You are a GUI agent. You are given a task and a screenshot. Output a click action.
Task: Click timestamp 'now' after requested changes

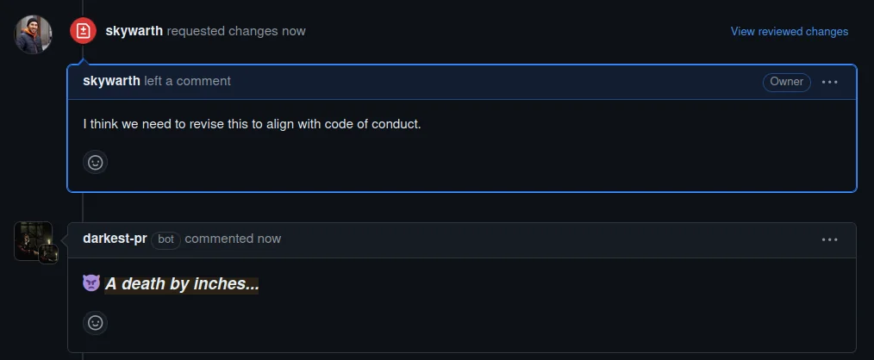tap(293, 31)
